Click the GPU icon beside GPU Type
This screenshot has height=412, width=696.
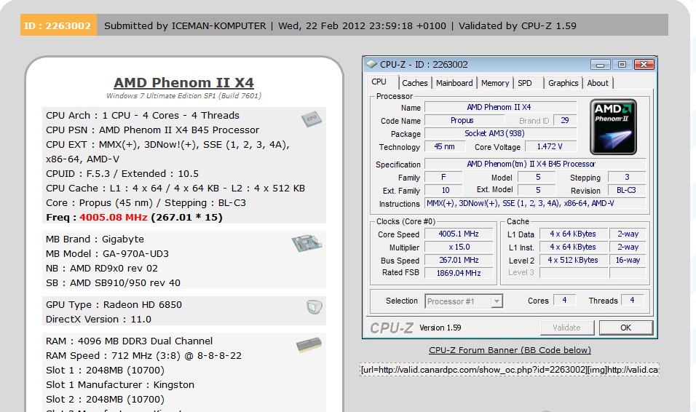tap(315, 306)
